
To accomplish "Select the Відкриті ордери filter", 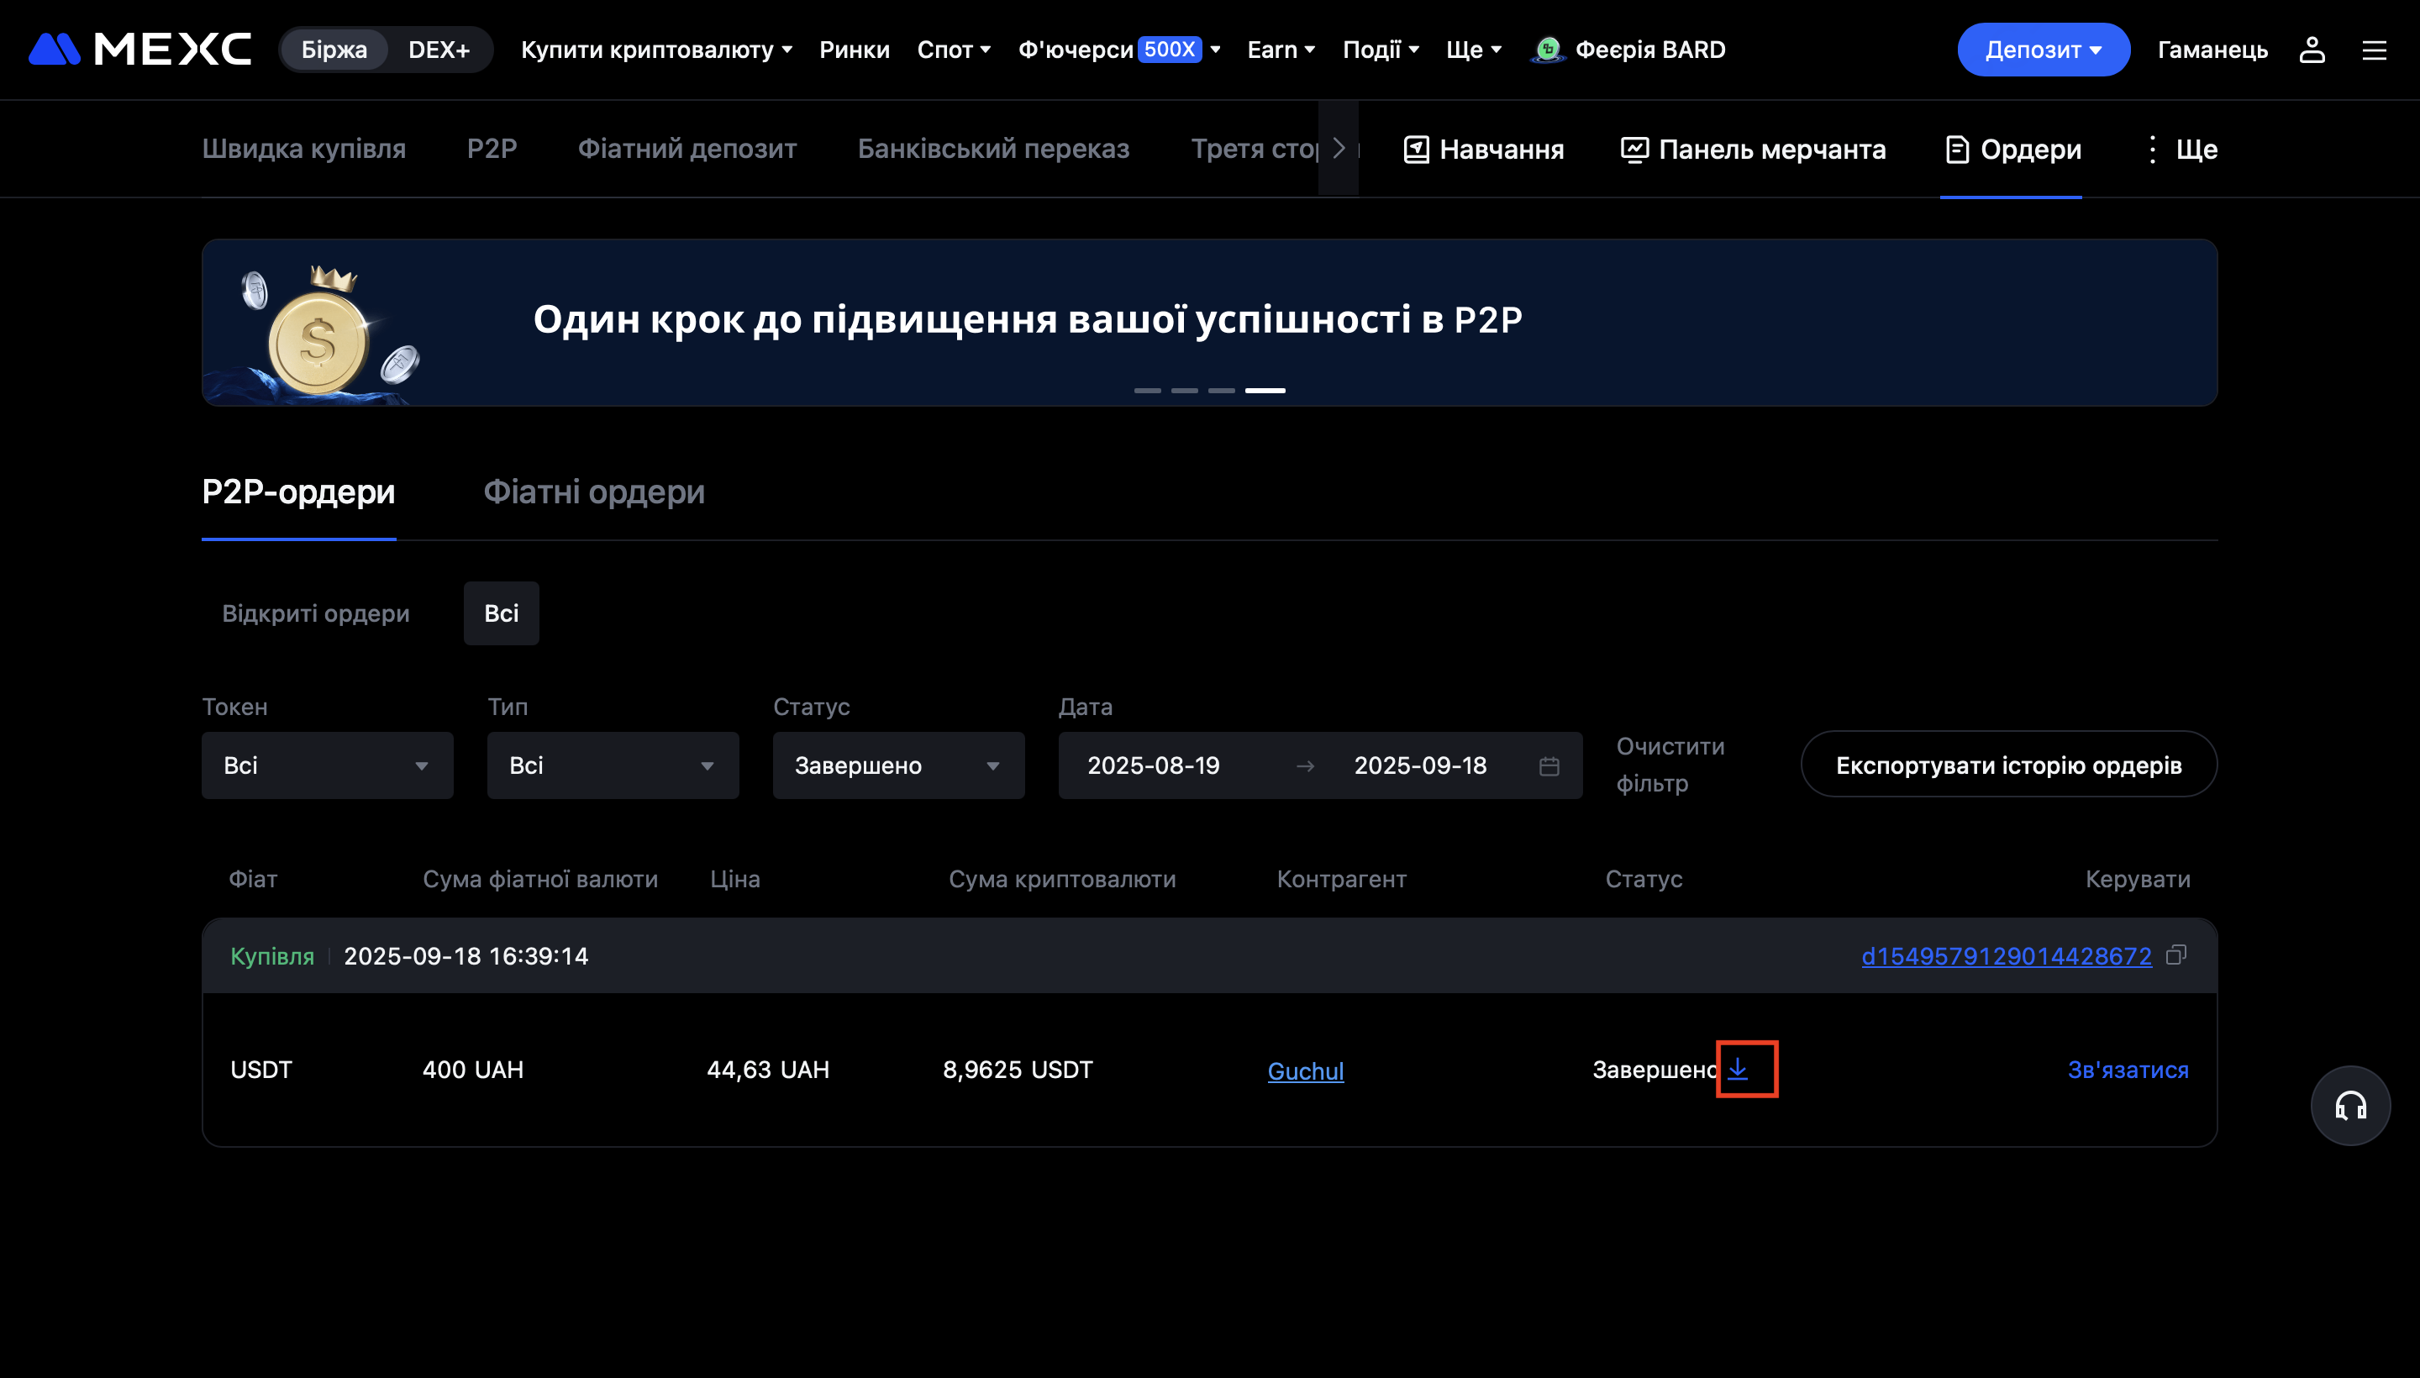I will 315,613.
